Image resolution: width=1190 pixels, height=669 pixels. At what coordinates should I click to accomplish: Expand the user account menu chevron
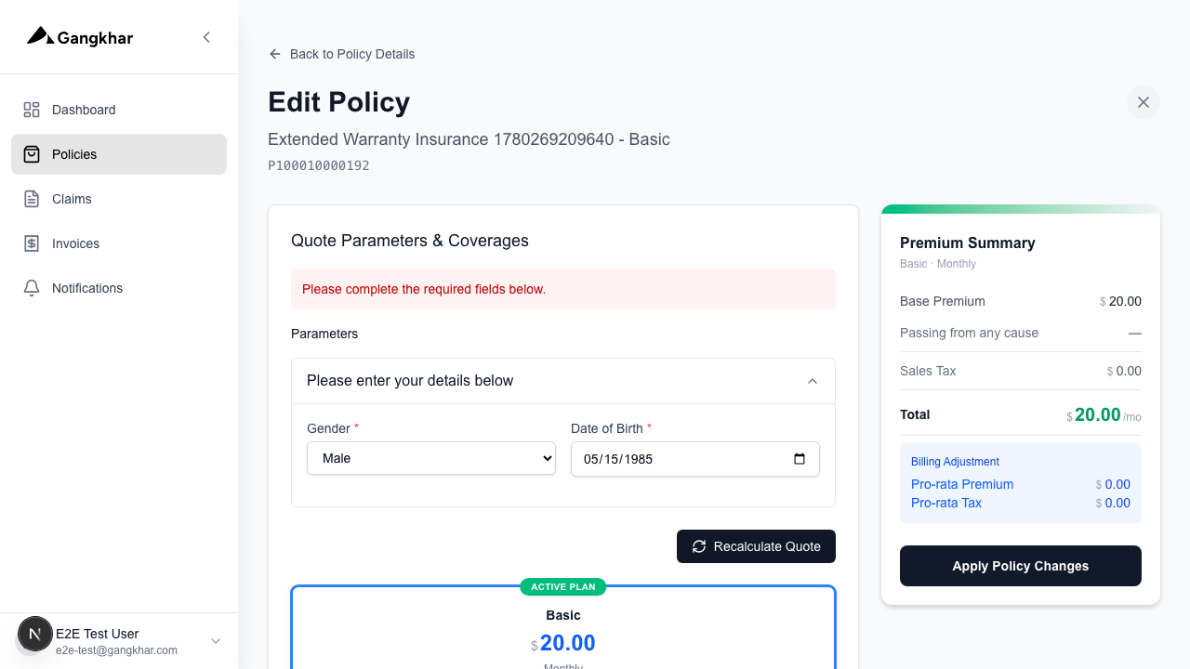[216, 641]
